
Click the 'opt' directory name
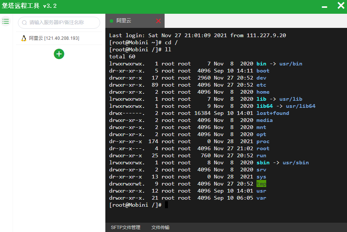[x=261, y=134]
